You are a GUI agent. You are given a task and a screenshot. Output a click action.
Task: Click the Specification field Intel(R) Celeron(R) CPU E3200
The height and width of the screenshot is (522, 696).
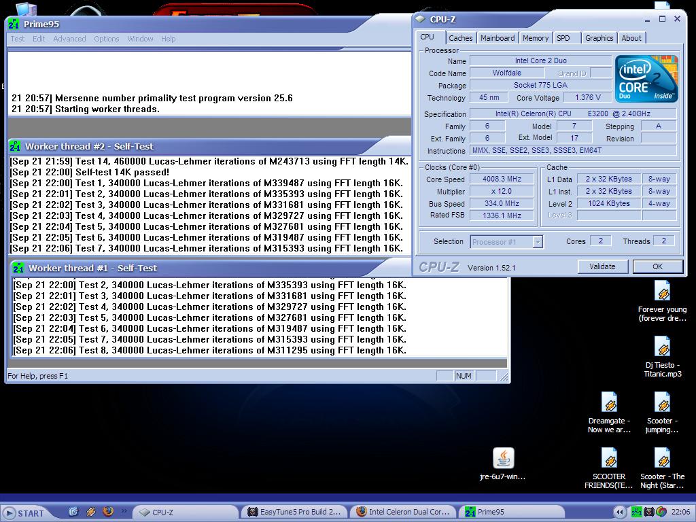point(572,114)
